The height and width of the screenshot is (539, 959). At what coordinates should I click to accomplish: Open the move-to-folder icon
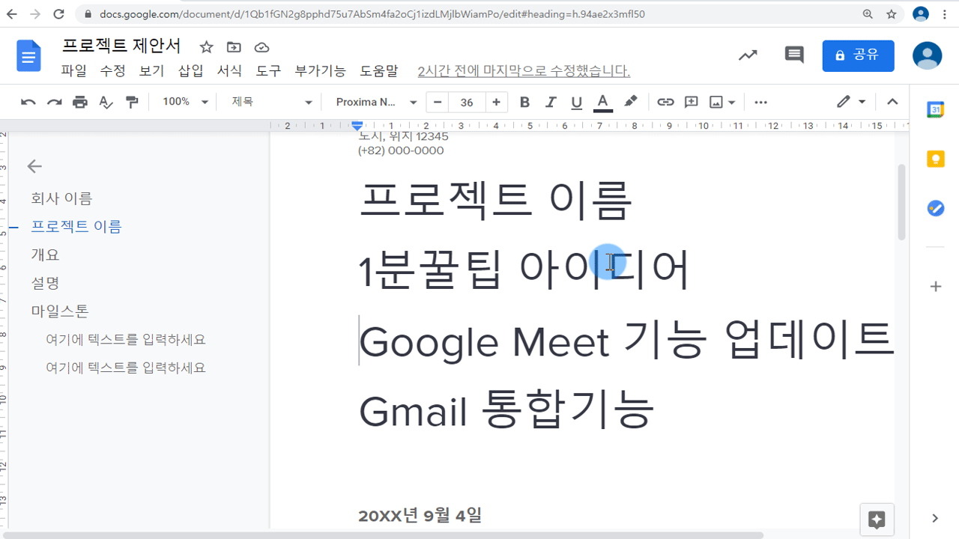tap(234, 47)
